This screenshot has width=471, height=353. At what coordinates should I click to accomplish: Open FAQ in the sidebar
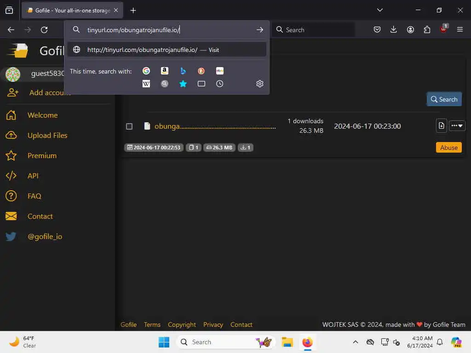click(x=34, y=196)
